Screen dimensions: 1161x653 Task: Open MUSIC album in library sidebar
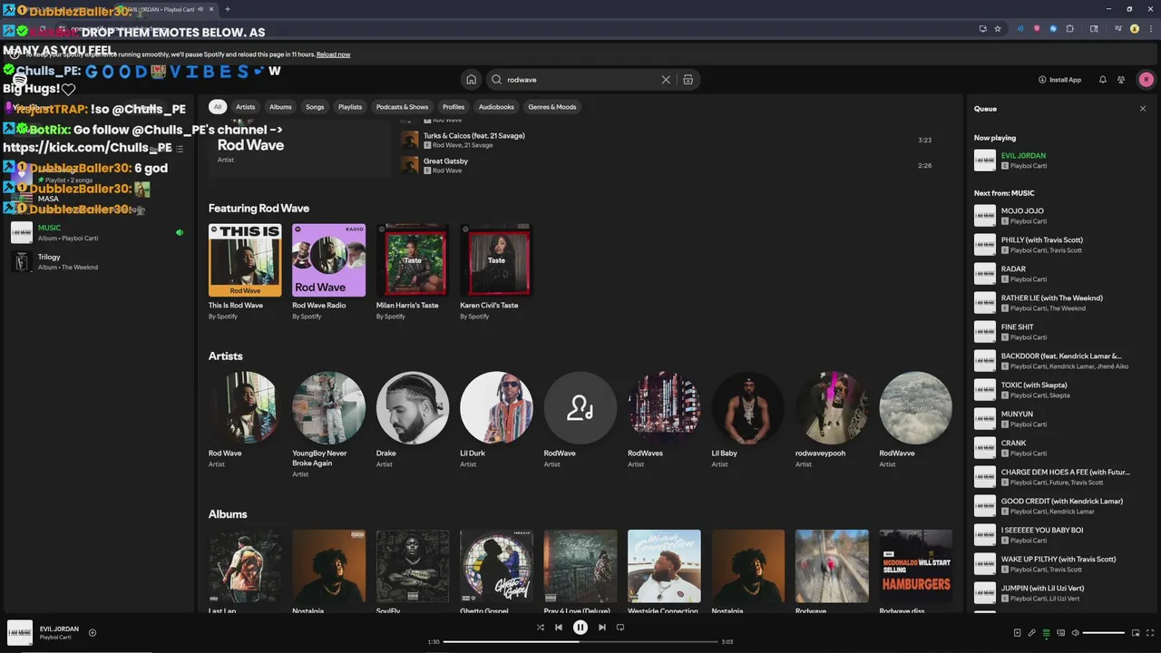click(98, 233)
